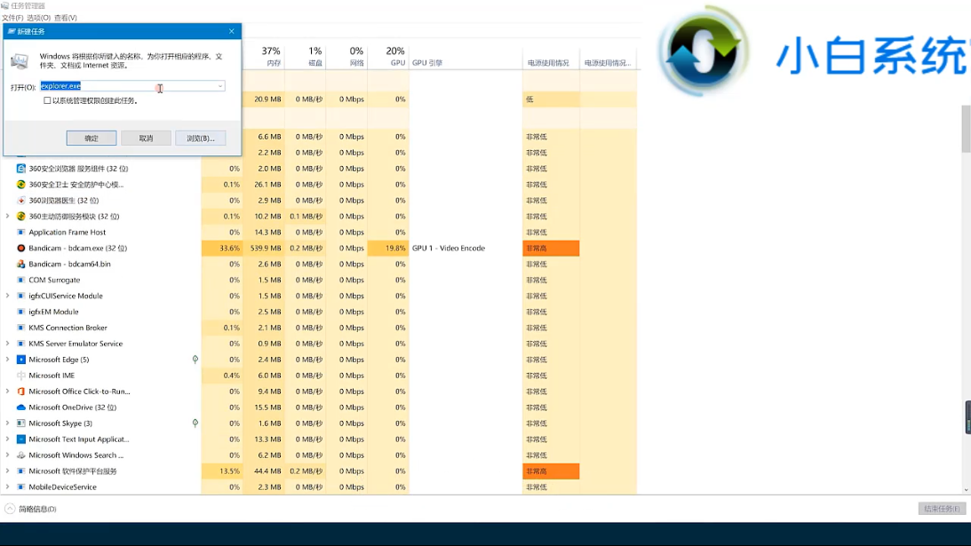The width and height of the screenshot is (971, 546).
Task: Open the 查看(V) menu
Action: coord(66,18)
